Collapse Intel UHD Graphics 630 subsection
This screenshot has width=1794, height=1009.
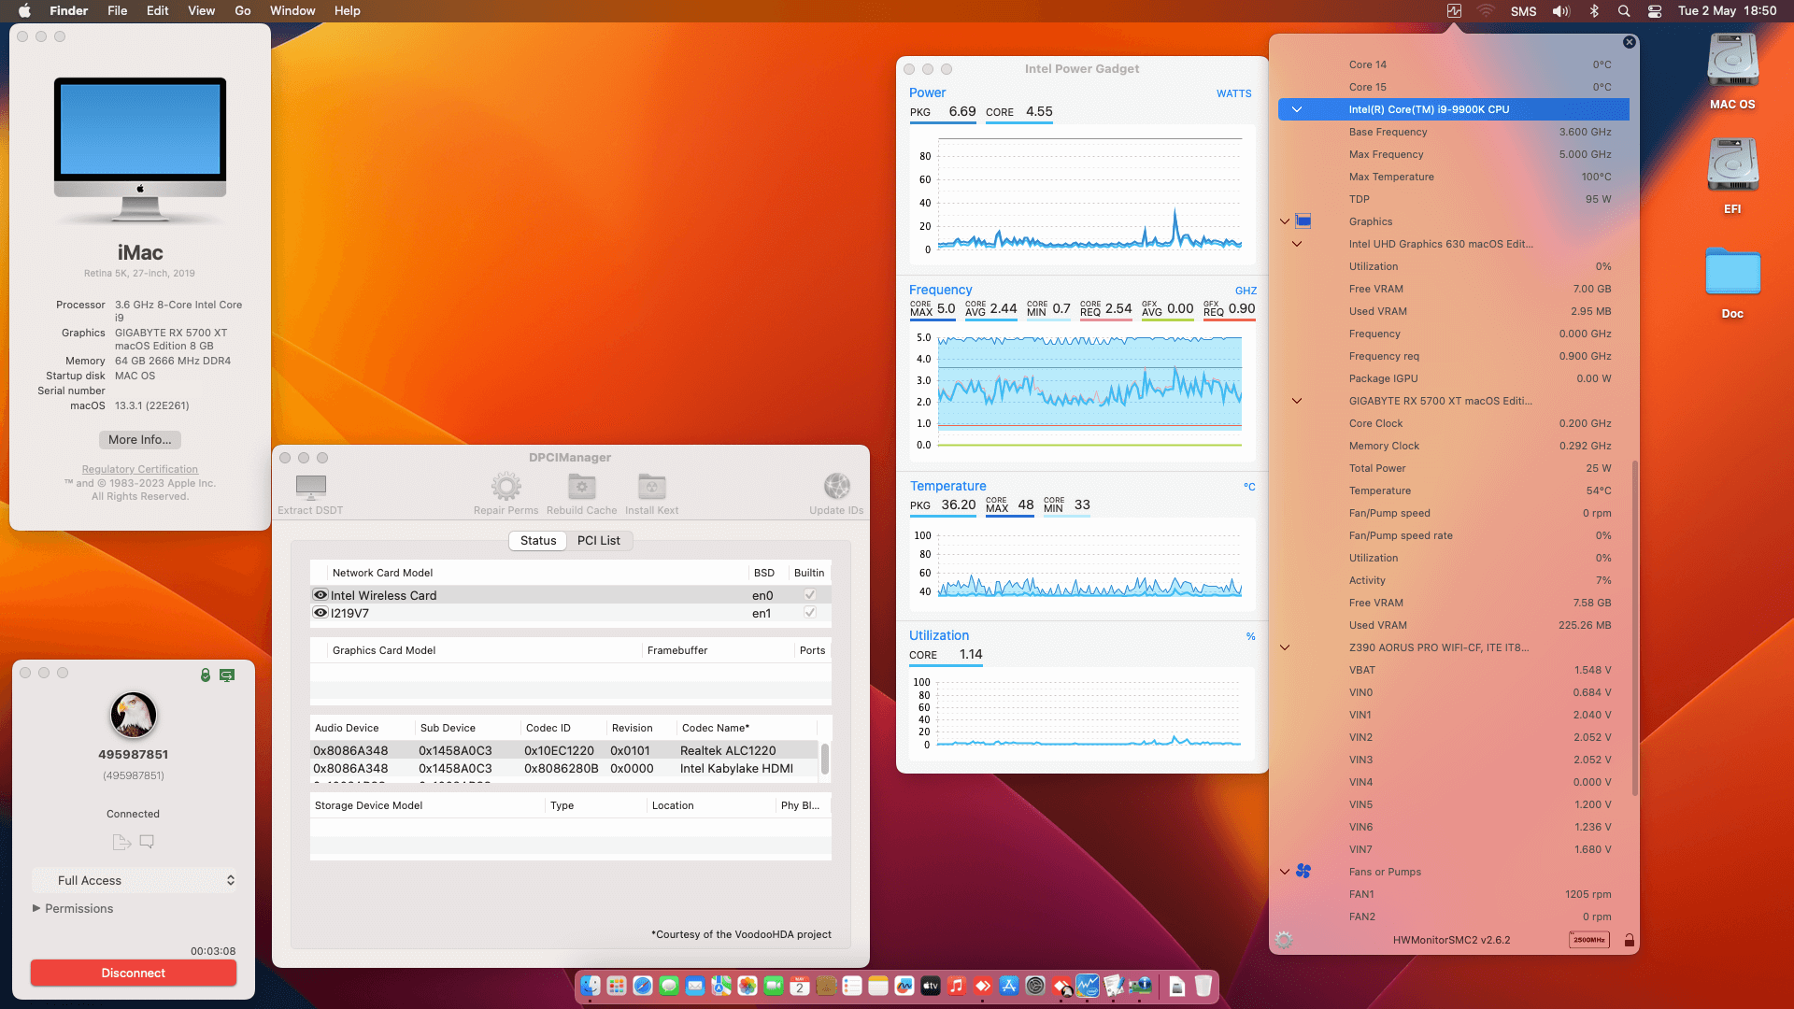(1297, 244)
